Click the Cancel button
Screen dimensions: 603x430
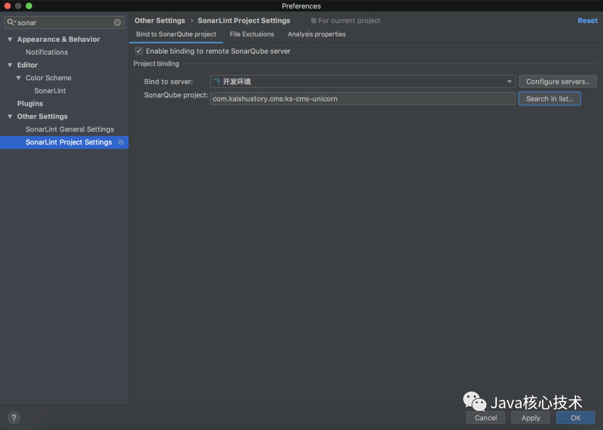tap(485, 418)
